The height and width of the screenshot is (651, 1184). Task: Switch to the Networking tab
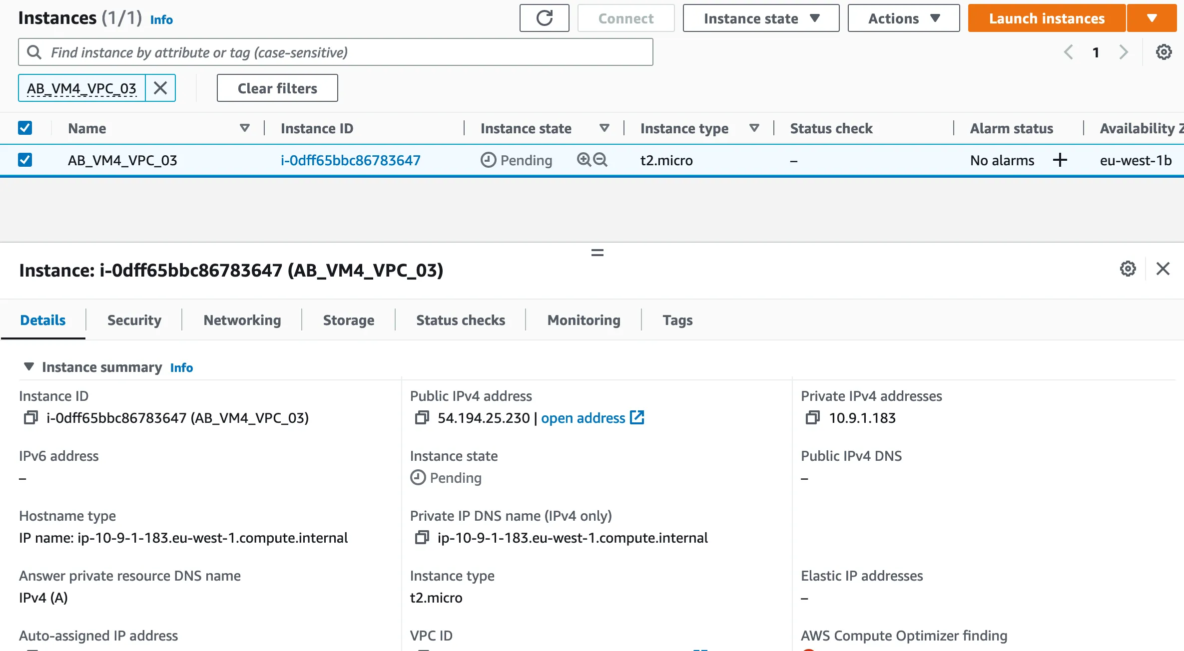(x=242, y=320)
